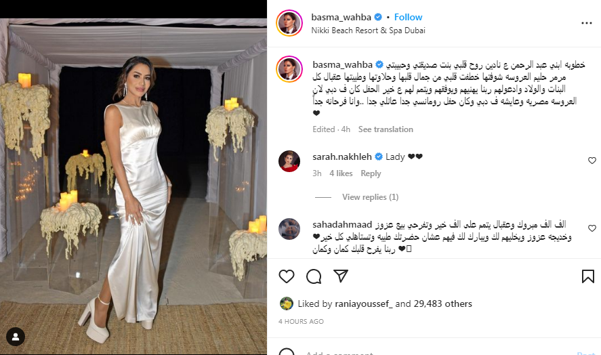Like sahadahmaad's comment heart
601x355 pixels.
click(592, 228)
